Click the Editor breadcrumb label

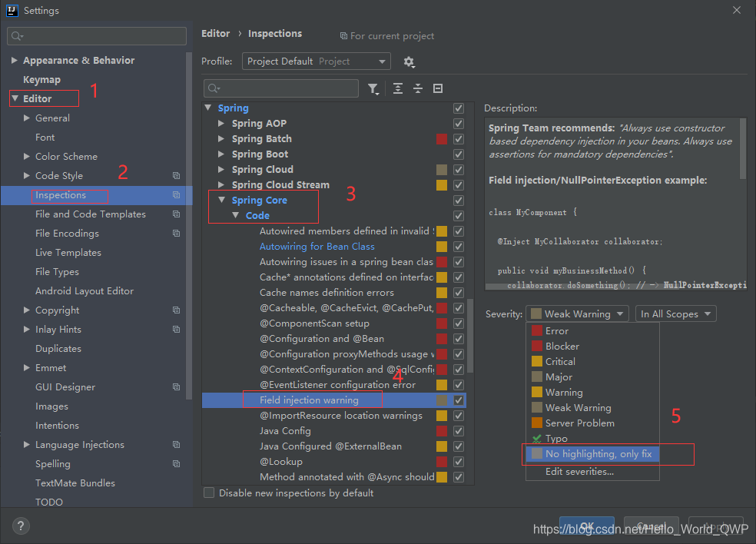click(216, 33)
